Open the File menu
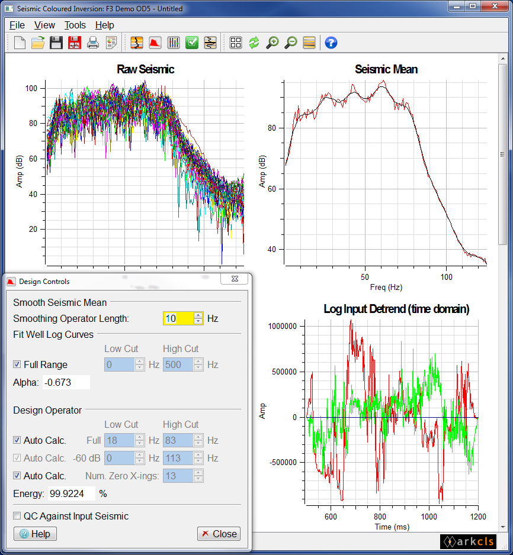Screen dimensions: 513x555 point(17,25)
